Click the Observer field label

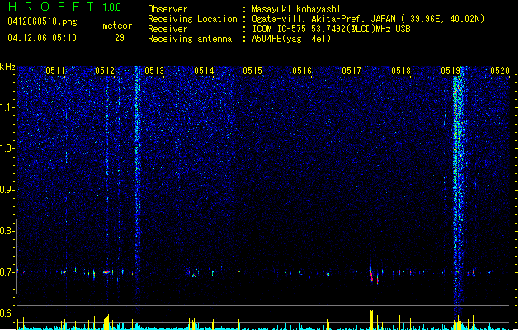[x=167, y=9]
